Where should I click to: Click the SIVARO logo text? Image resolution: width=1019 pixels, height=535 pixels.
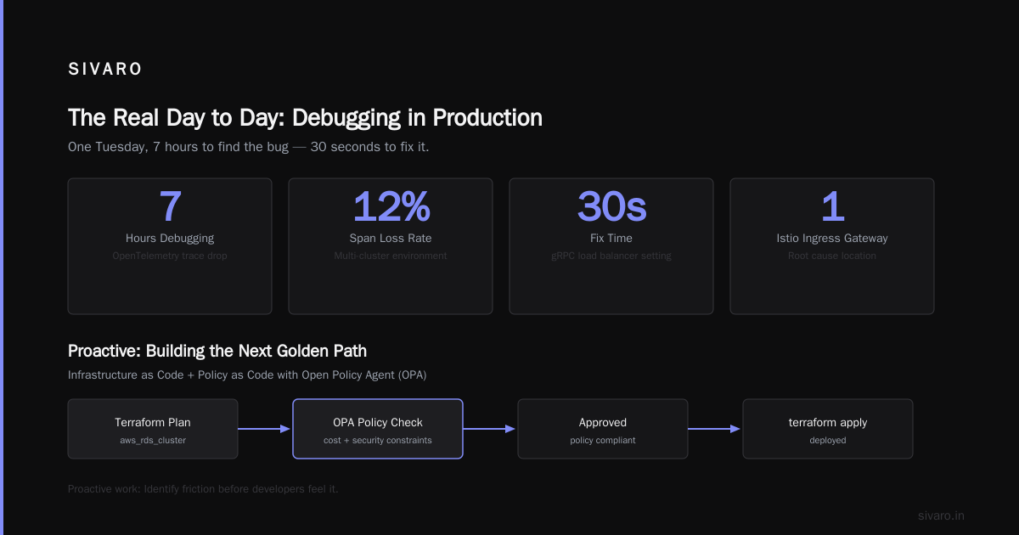click(x=105, y=70)
